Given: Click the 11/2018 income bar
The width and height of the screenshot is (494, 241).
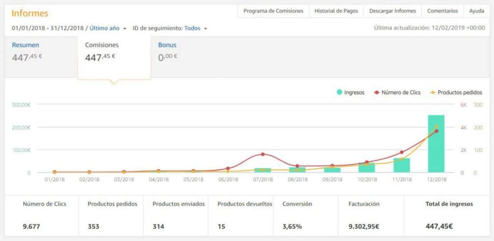Looking at the screenshot, I should click(402, 165).
